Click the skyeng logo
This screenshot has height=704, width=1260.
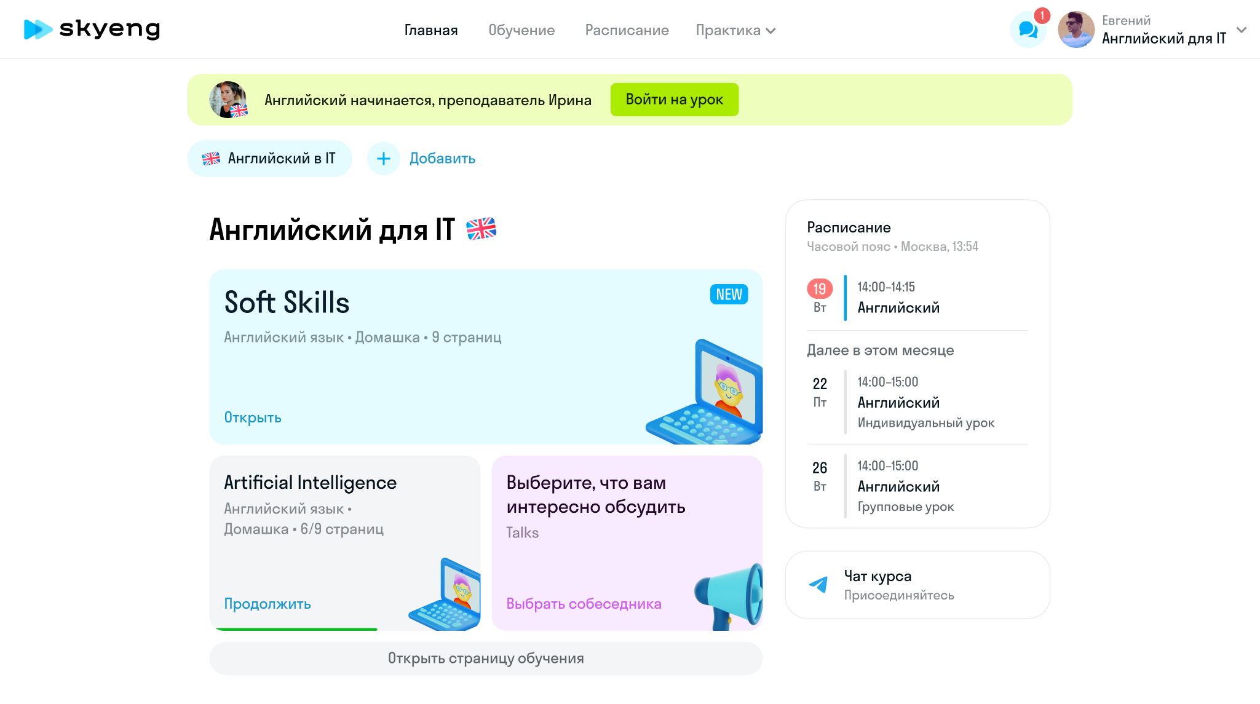(x=91, y=29)
